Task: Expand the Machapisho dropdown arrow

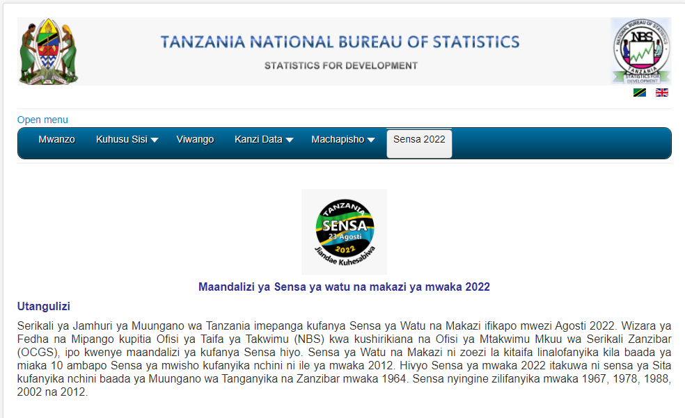Action: click(x=371, y=140)
